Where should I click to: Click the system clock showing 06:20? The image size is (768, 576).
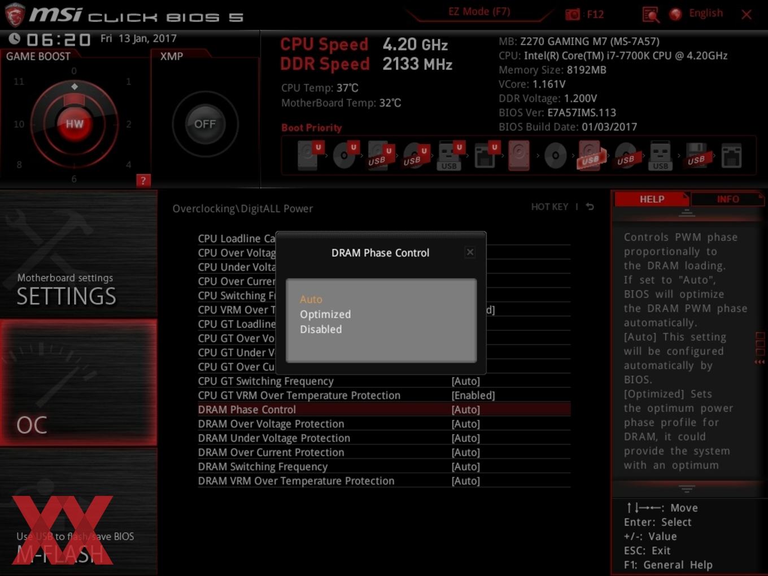[58, 40]
